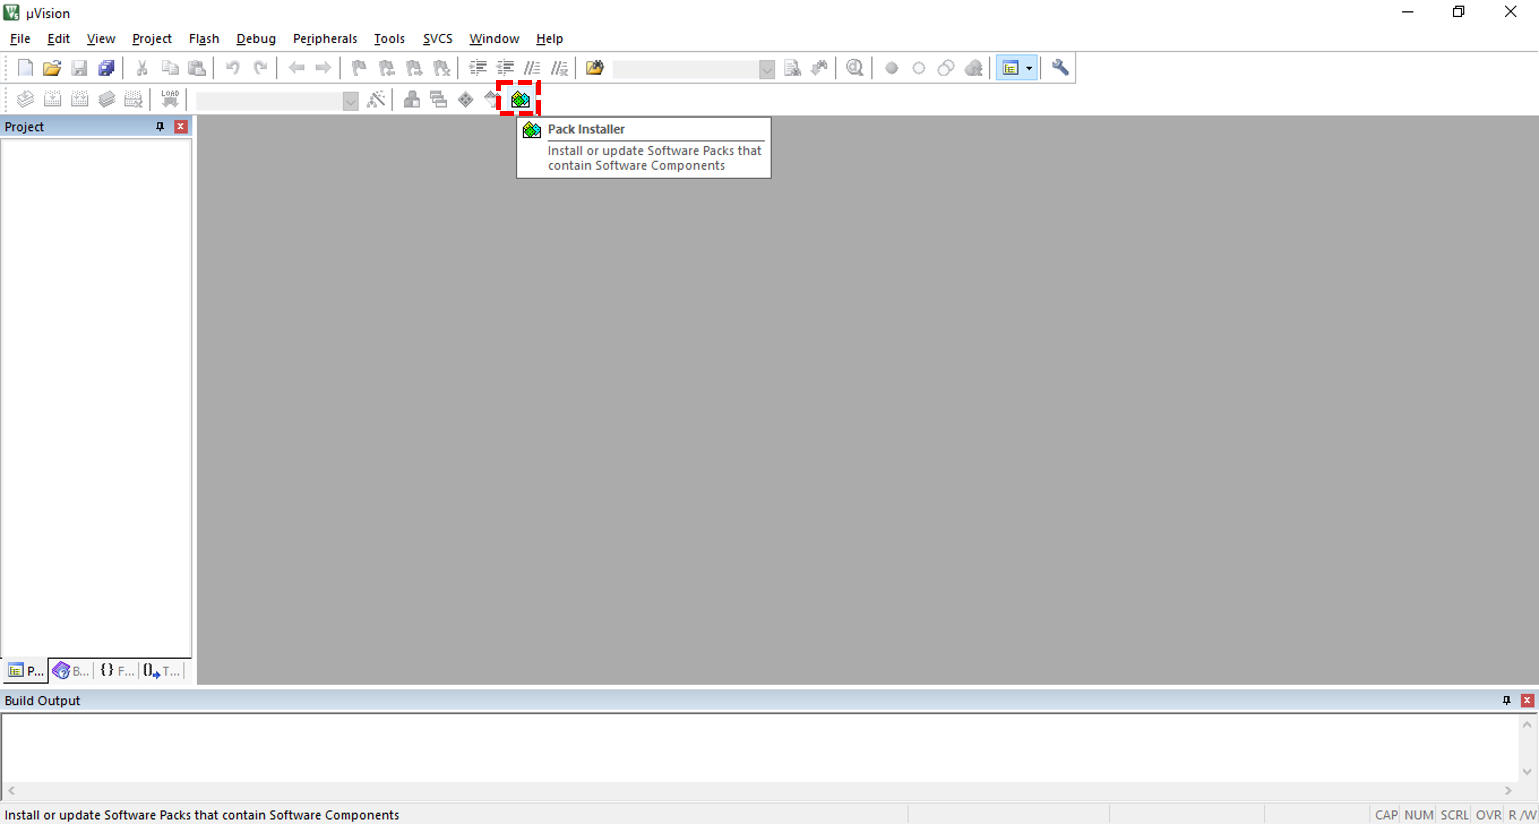The height and width of the screenshot is (824, 1539).
Task: Open the Debug menu
Action: point(256,39)
